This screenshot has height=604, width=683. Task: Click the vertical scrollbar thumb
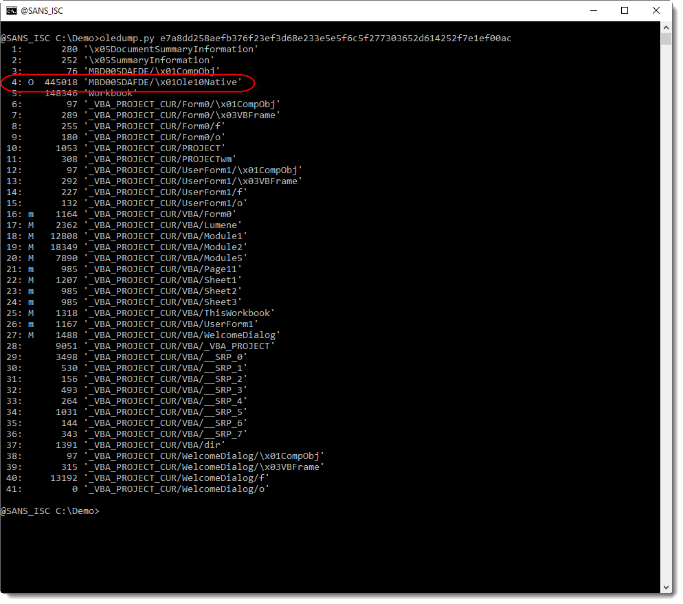(x=666, y=38)
